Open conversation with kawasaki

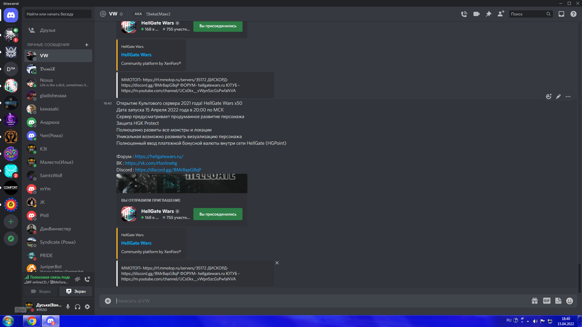pyautogui.click(x=58, y=109)
